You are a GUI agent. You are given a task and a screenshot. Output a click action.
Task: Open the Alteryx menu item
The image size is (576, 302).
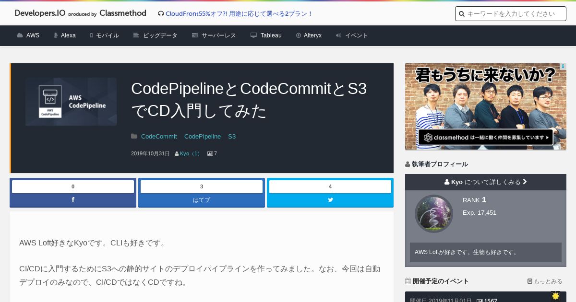(x=312, y=35)
